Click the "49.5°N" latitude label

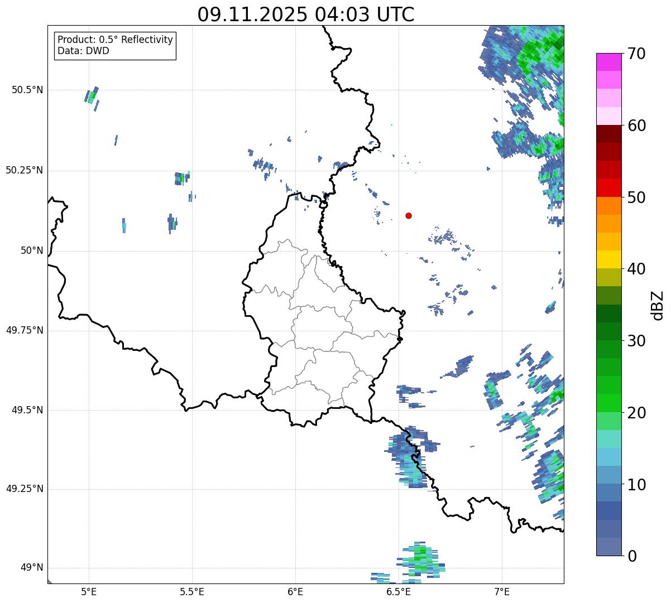click(x=27, y=410)
